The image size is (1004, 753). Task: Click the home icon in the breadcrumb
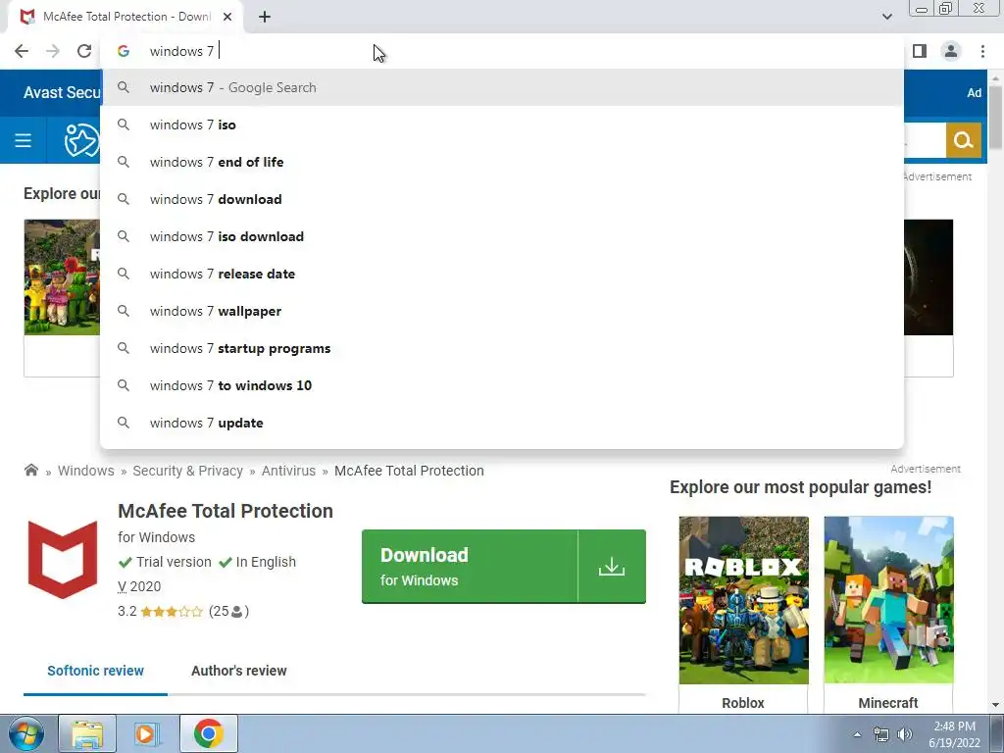(x=30, y=470)
